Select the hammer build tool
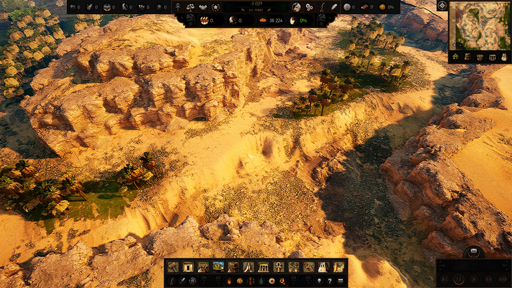512x288 pixels. [x=173, y=267]
